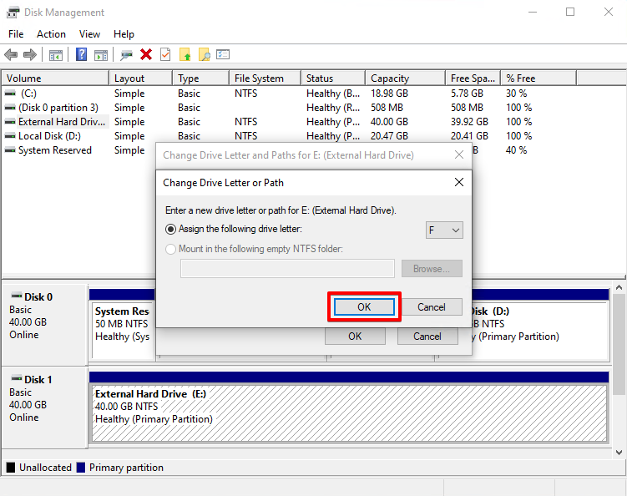Click the 18.98 GB capacity cell
627x496 pixels.
389,94
